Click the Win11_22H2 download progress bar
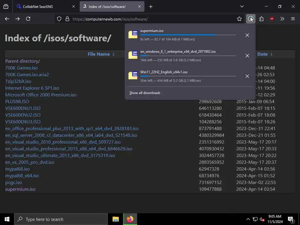This screenshot has width=300, height=225. [188, 76]
